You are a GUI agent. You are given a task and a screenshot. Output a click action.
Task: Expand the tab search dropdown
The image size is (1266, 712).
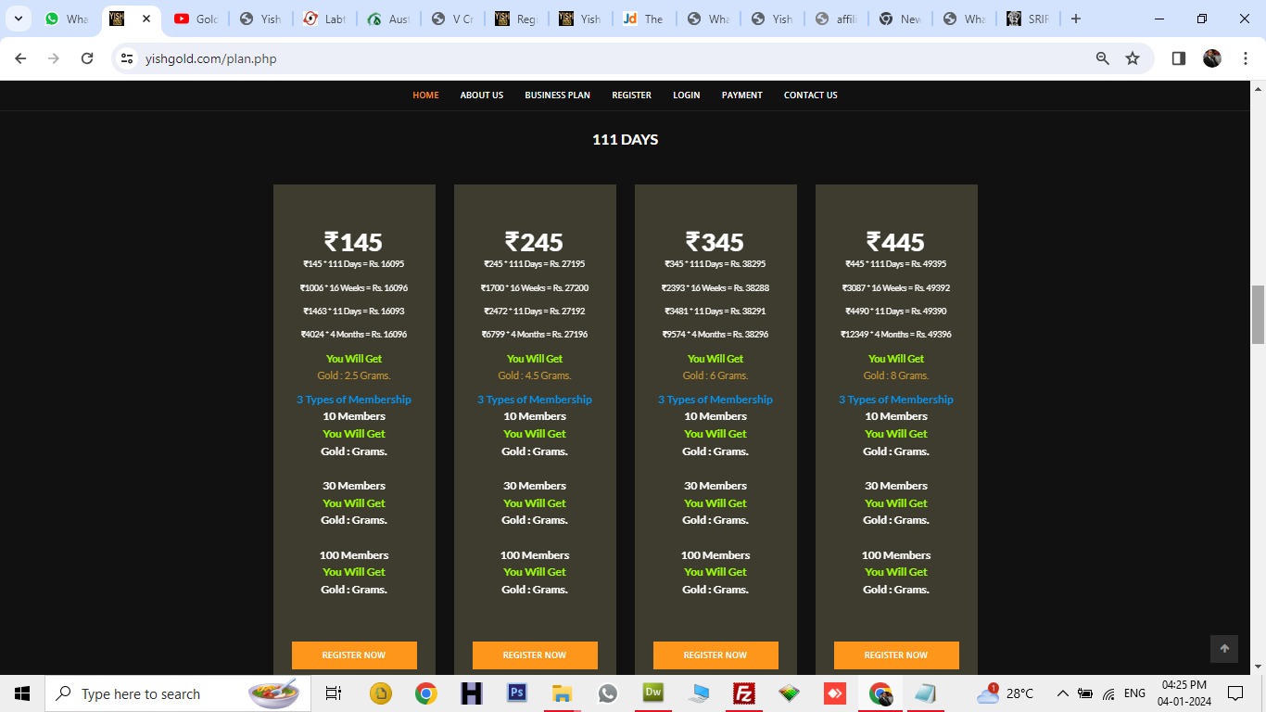coord(18,19)
